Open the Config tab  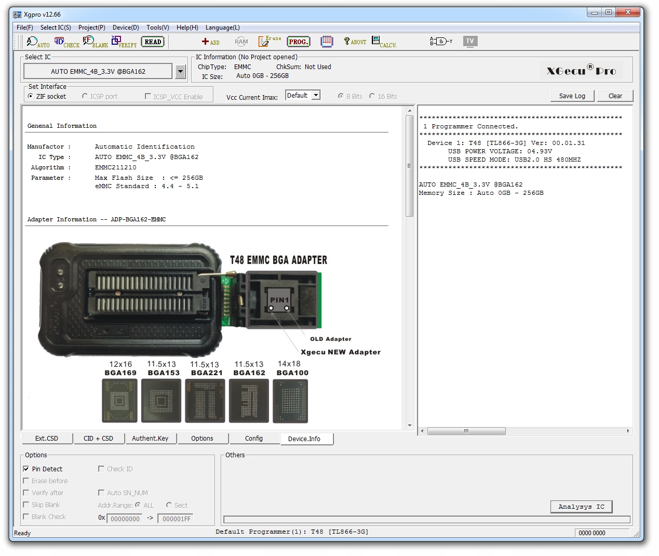point(254,439)
